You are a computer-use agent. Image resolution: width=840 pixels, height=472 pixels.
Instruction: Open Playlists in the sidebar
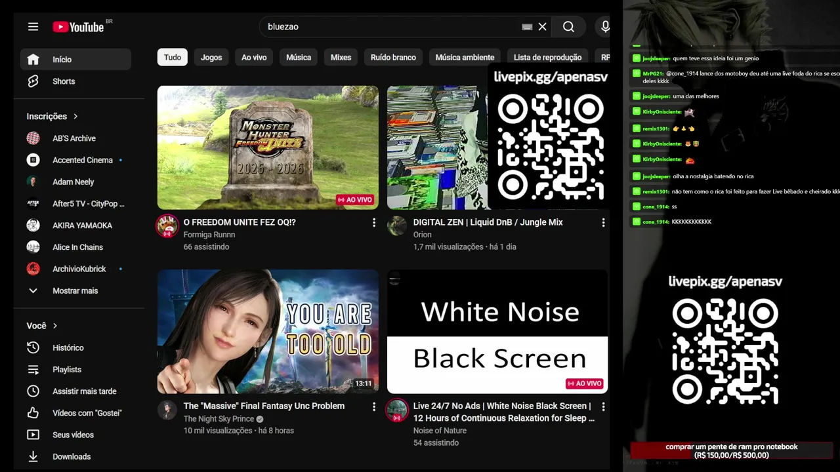click(x=75, y=370)
